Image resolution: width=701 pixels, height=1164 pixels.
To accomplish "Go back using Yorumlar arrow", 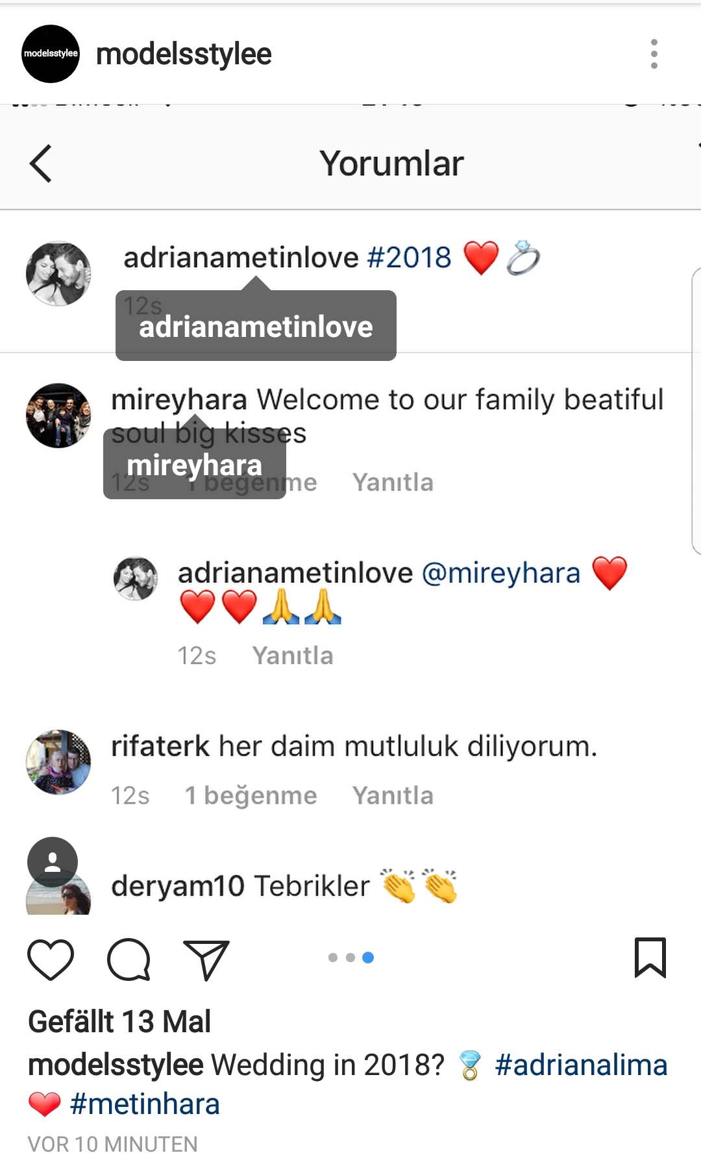I will (x=40, y=164).
